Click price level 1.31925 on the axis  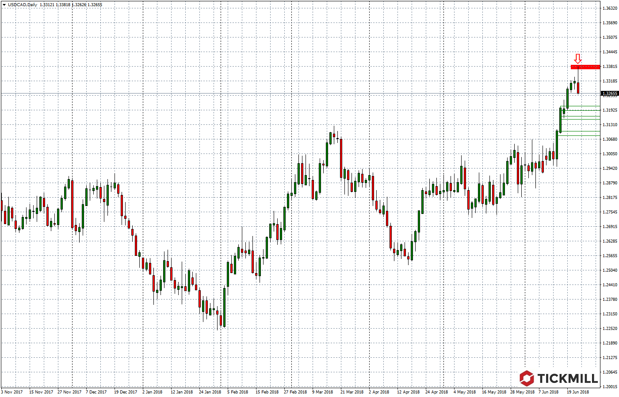pyautogui.click(x=610, y=110)
